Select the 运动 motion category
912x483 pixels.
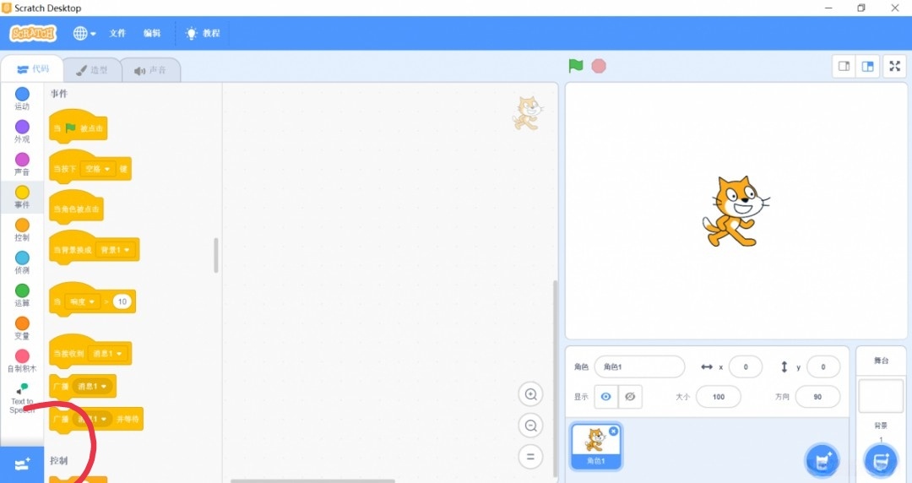22,98
